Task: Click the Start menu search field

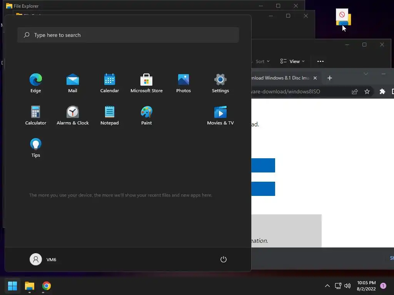Action: pos(128,35)
